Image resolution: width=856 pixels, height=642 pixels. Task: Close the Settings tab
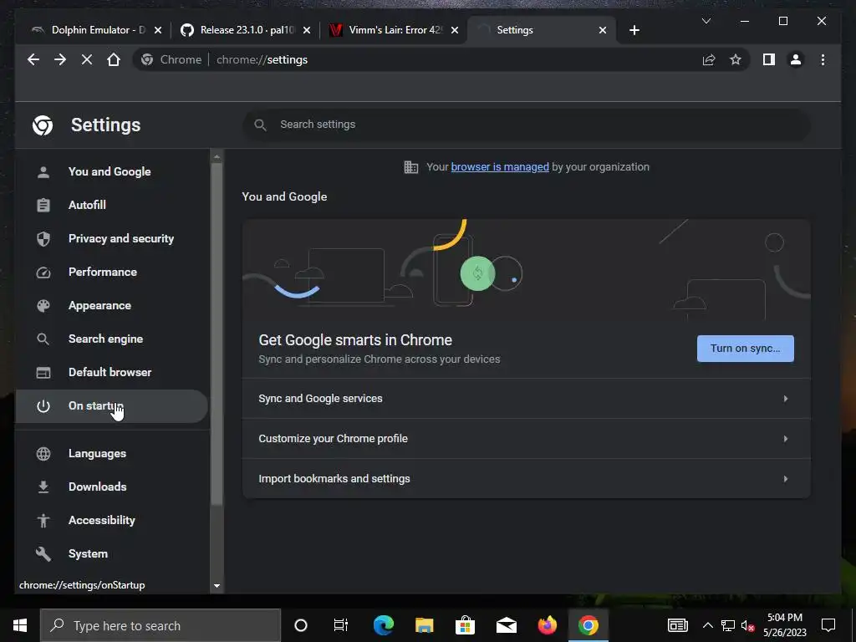coord(603,30)
